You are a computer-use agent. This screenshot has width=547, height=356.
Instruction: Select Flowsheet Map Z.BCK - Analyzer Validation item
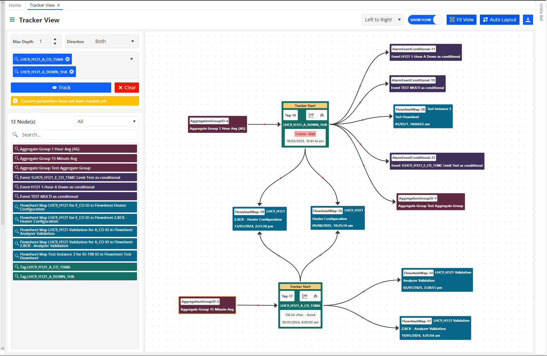[75, 244]
